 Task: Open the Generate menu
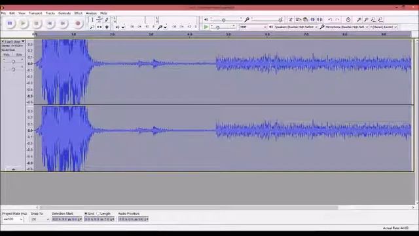(x=64, y=13)
